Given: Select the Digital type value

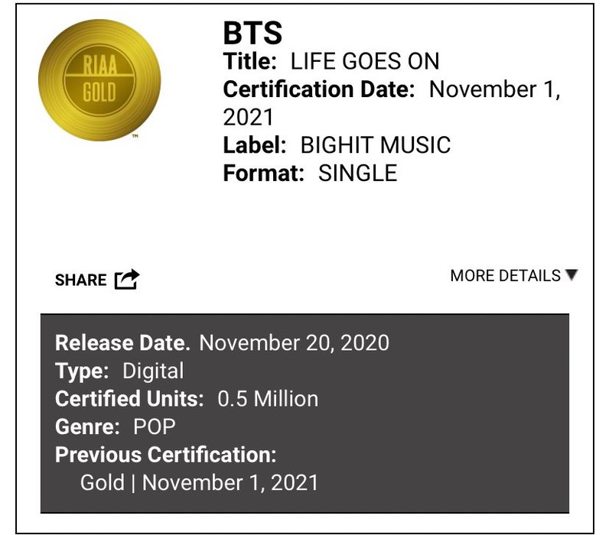Looking at the screenshot, I should click(153, 371).
